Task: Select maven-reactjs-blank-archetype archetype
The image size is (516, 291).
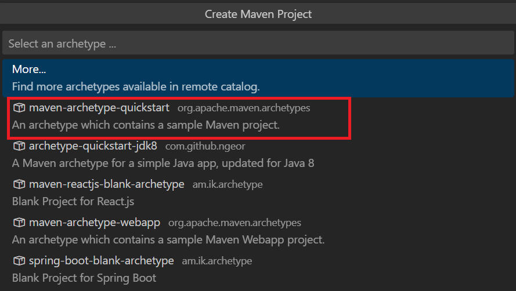Action: coord(106,184)
